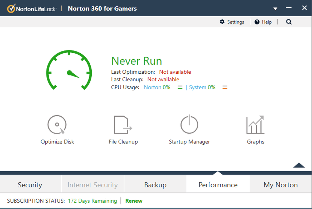Click the Norton 0% CPU usage value

pos(157,87)
